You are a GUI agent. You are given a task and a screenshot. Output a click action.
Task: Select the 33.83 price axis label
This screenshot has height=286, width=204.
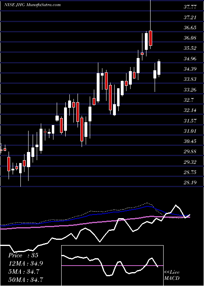coord(190,79)
